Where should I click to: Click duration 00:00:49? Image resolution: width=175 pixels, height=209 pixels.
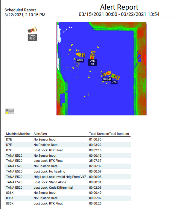coord(95,193)
